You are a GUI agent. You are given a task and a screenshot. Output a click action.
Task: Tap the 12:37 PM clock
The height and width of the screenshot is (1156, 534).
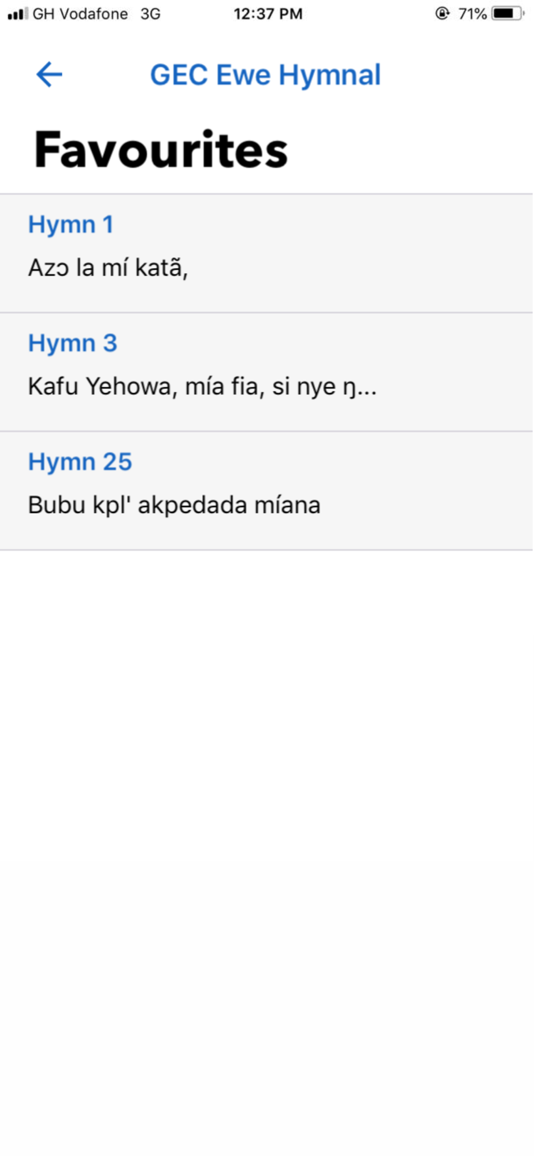point(268,14)
